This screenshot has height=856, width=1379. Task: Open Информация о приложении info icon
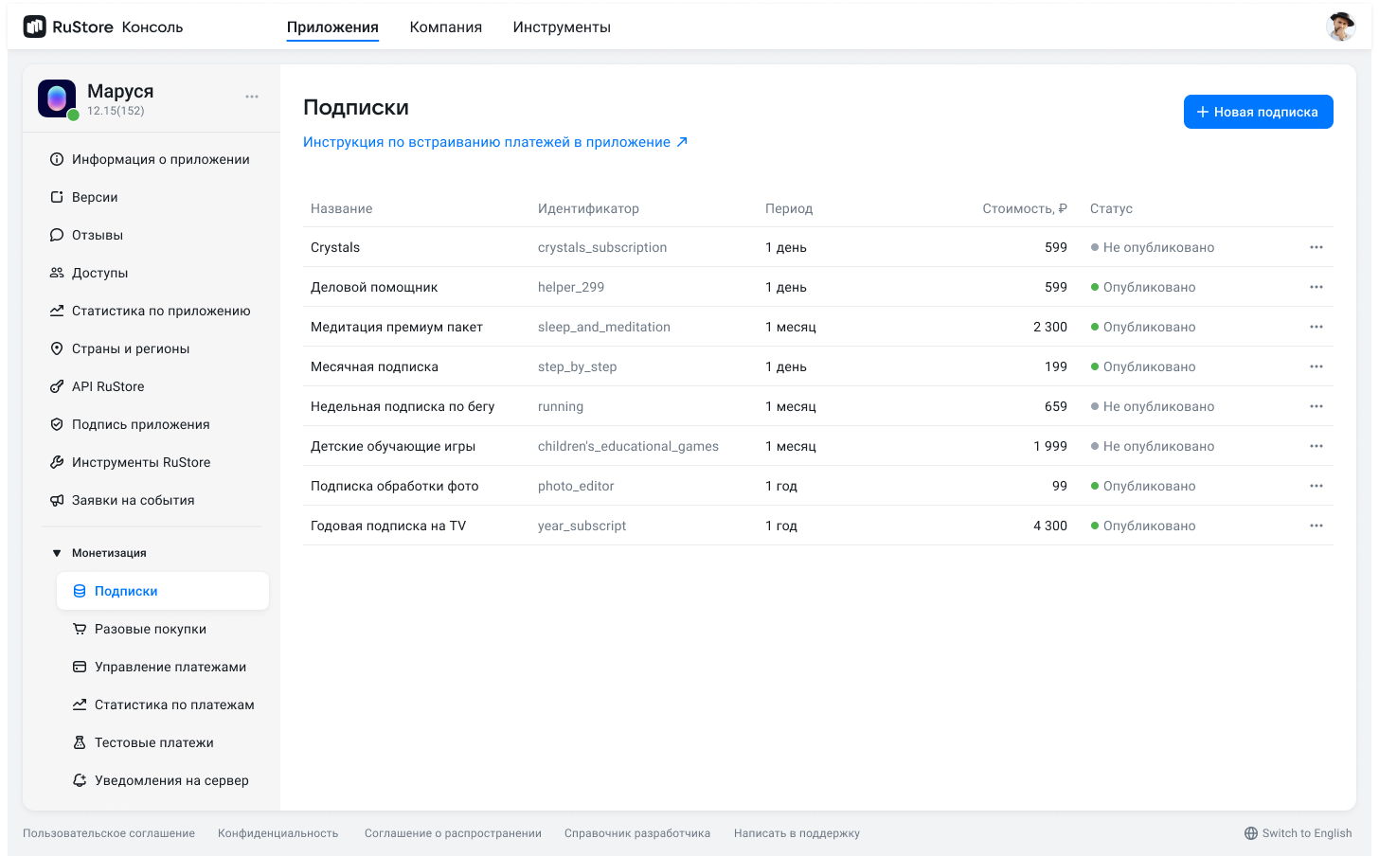tap(57, 159)
